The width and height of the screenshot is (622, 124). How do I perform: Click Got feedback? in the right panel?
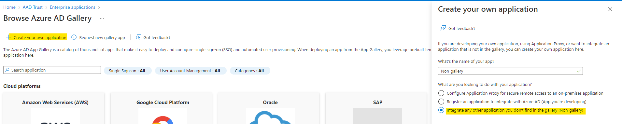pyautogui.click(x=462, y=28)
